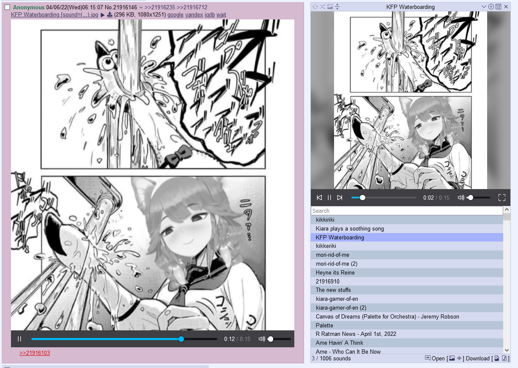Enter fullscreen in the sound player
Screen dimensions: 518x368
coord(502,198)
